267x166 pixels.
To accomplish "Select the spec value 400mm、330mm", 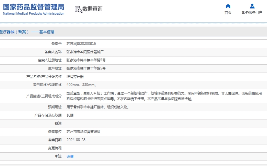I will [x=81, y=85].
